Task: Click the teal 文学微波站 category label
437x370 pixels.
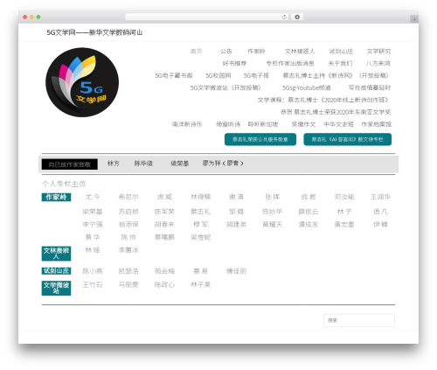Action: click(56, 288)
